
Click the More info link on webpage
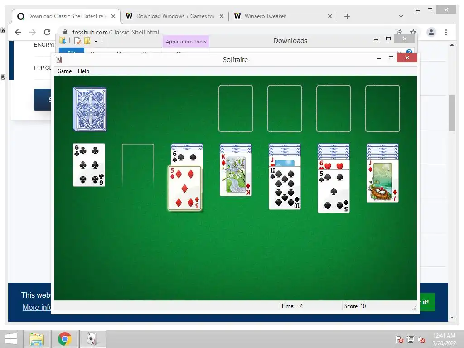37,307
